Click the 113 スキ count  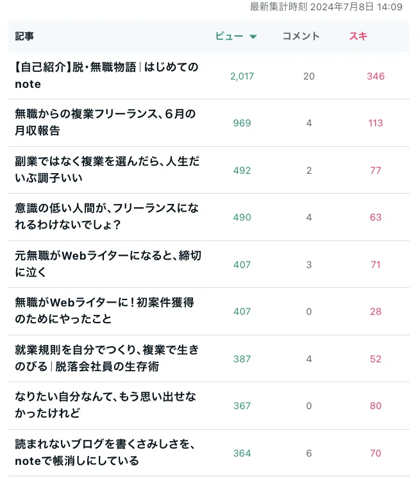click(375, 123)
